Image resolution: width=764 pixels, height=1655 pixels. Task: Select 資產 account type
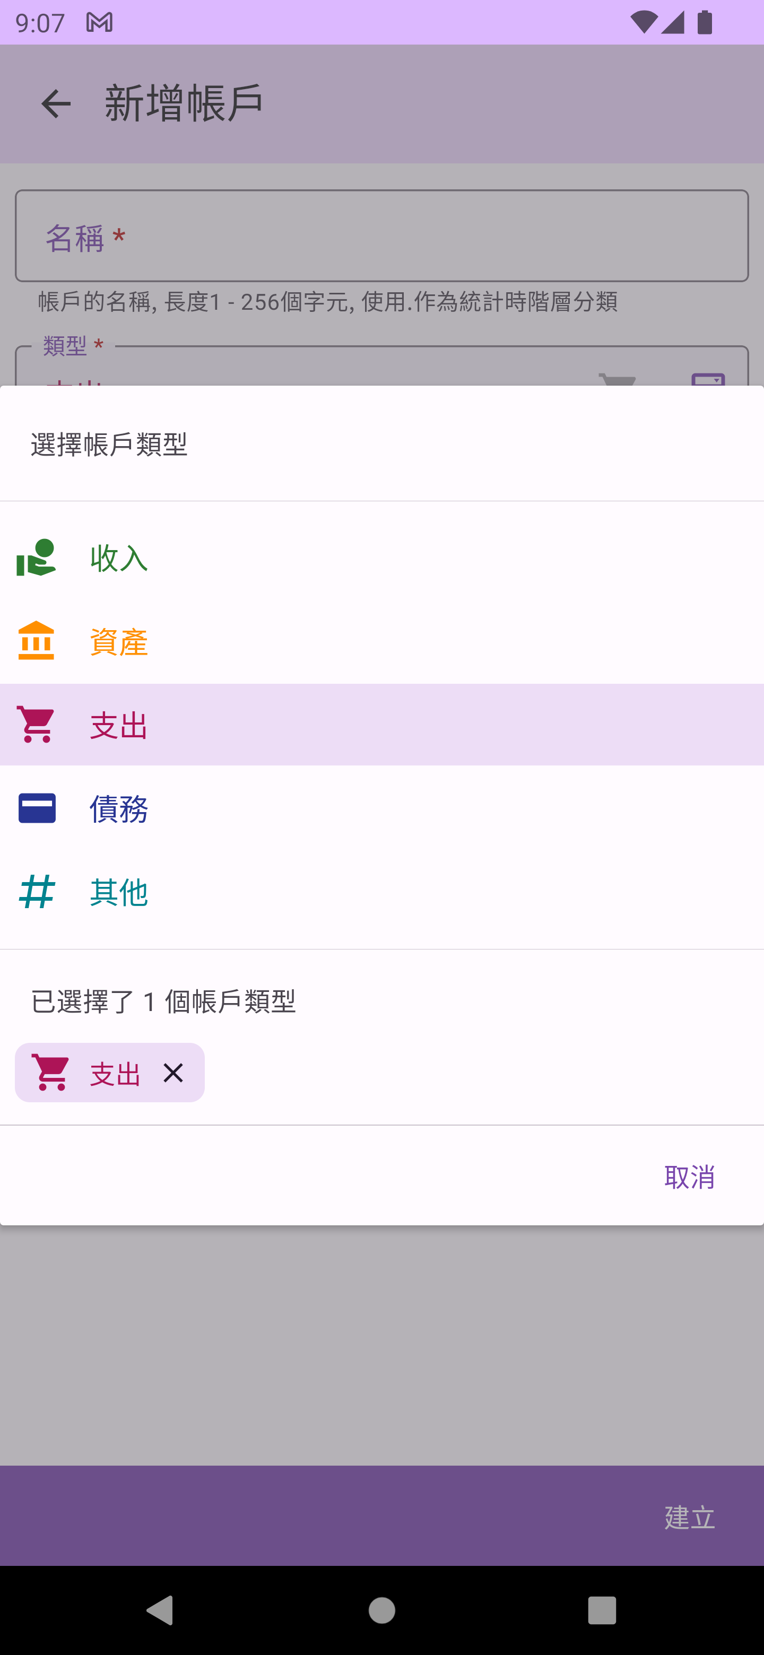point(119,642)
